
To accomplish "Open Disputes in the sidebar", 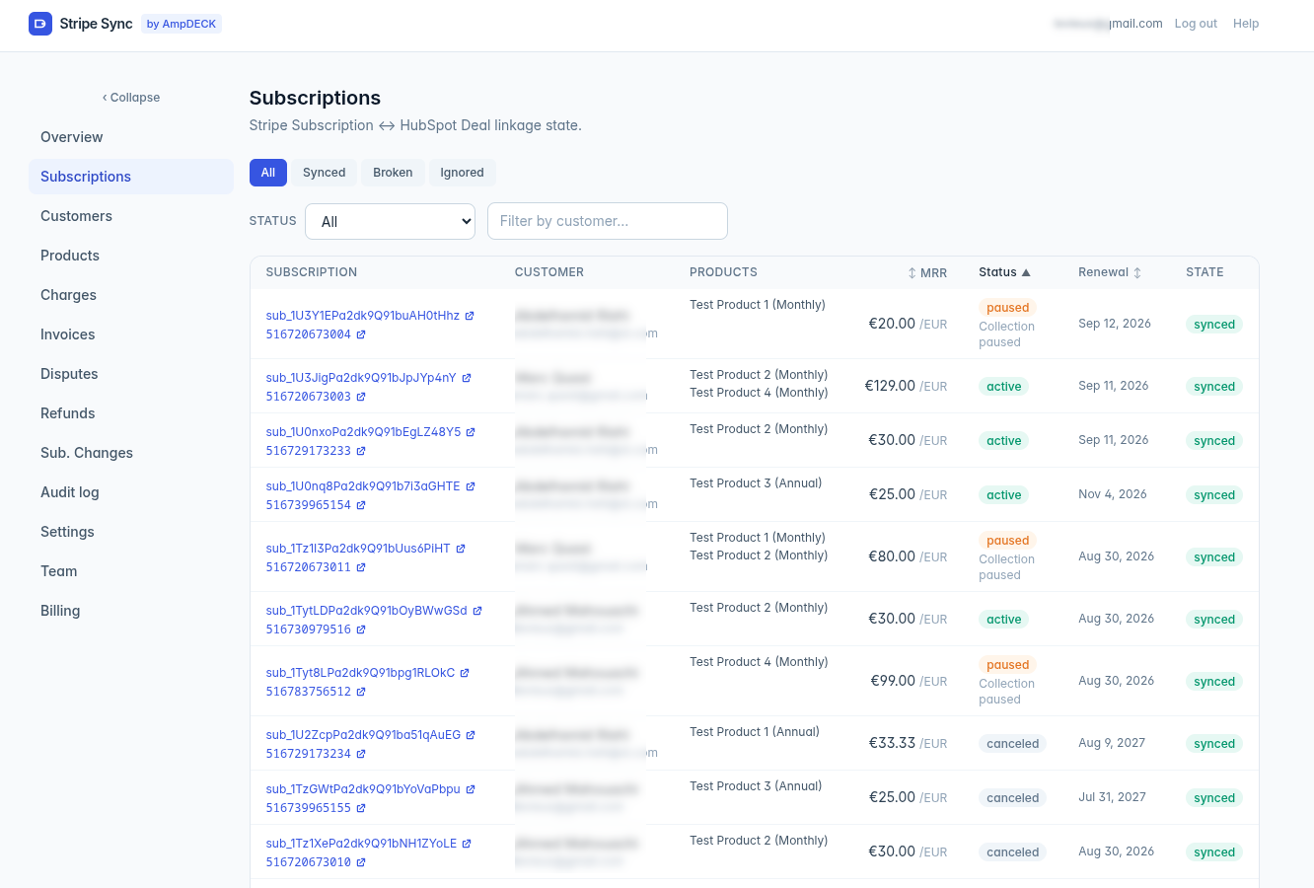I will [x=131, y=374].
